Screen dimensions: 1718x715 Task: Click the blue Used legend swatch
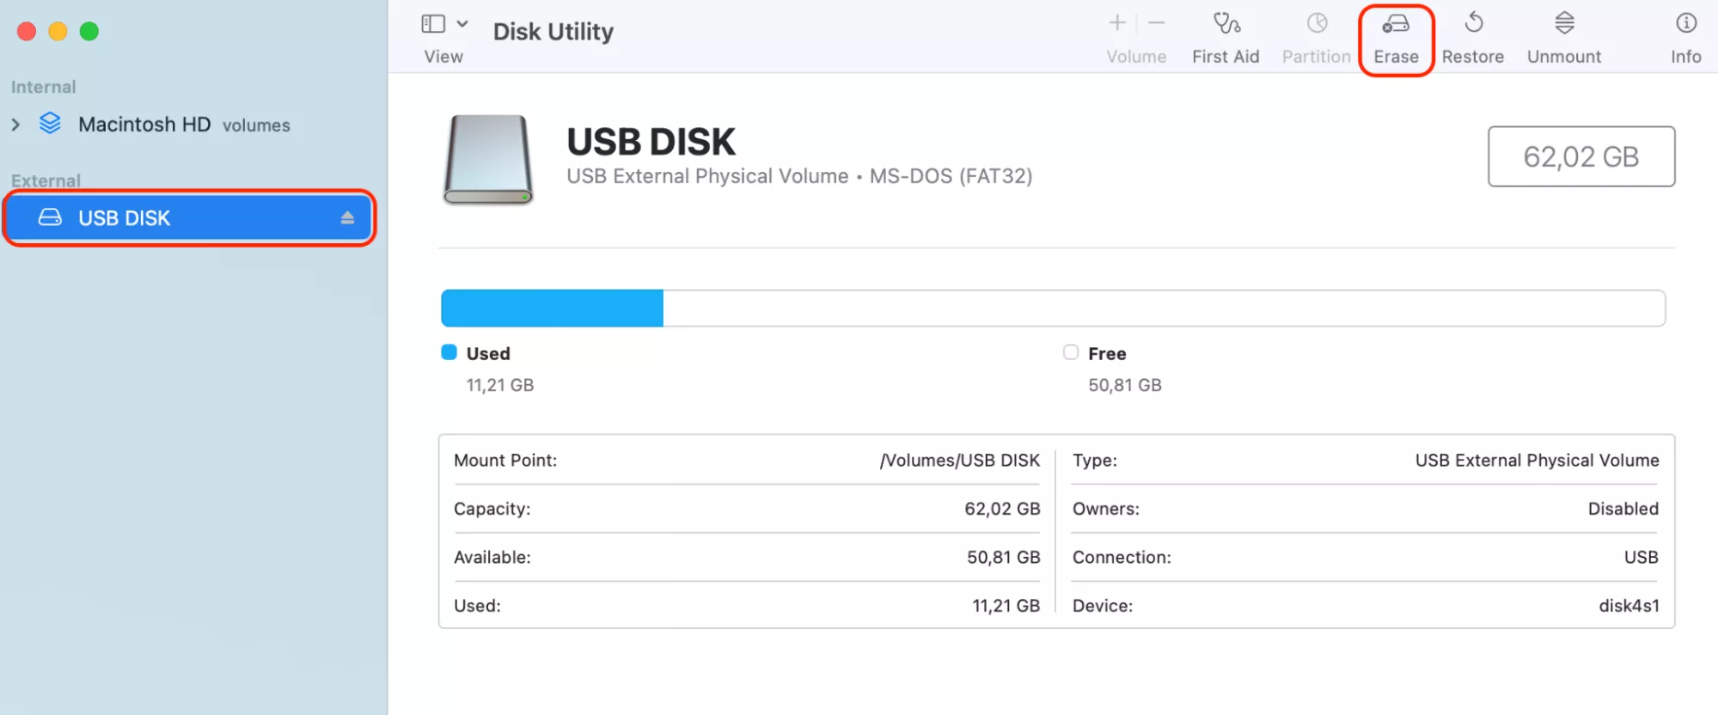449,352
